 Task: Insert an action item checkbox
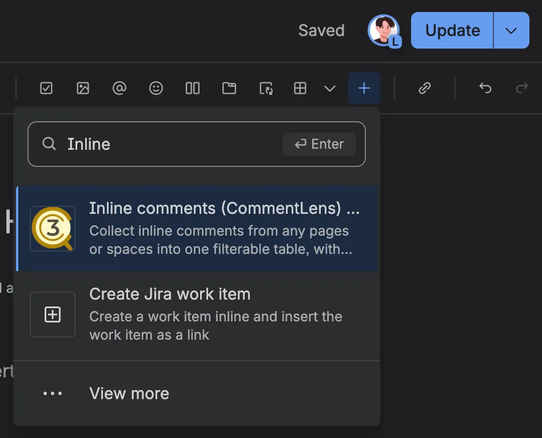(x=46, y=88)
